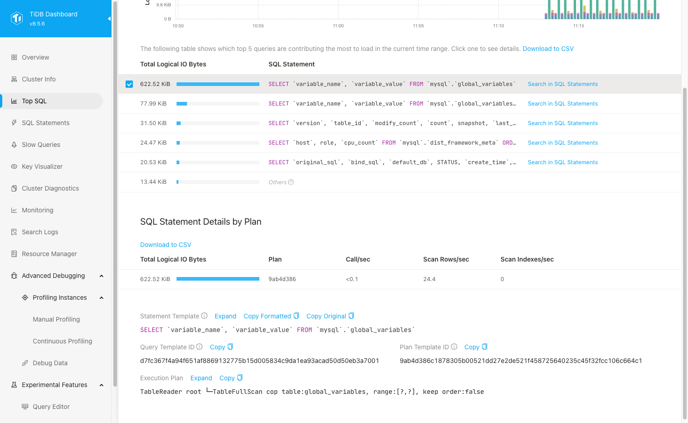Select the 77.99 KiB SQL statement row
Screen dimensions: 688x423
391,104
